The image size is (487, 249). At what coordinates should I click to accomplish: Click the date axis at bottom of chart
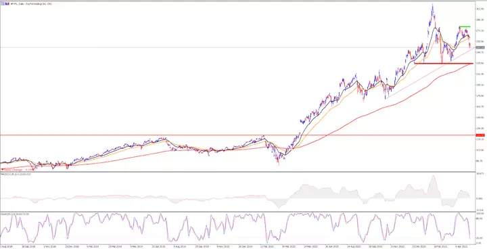pos(237,246)
